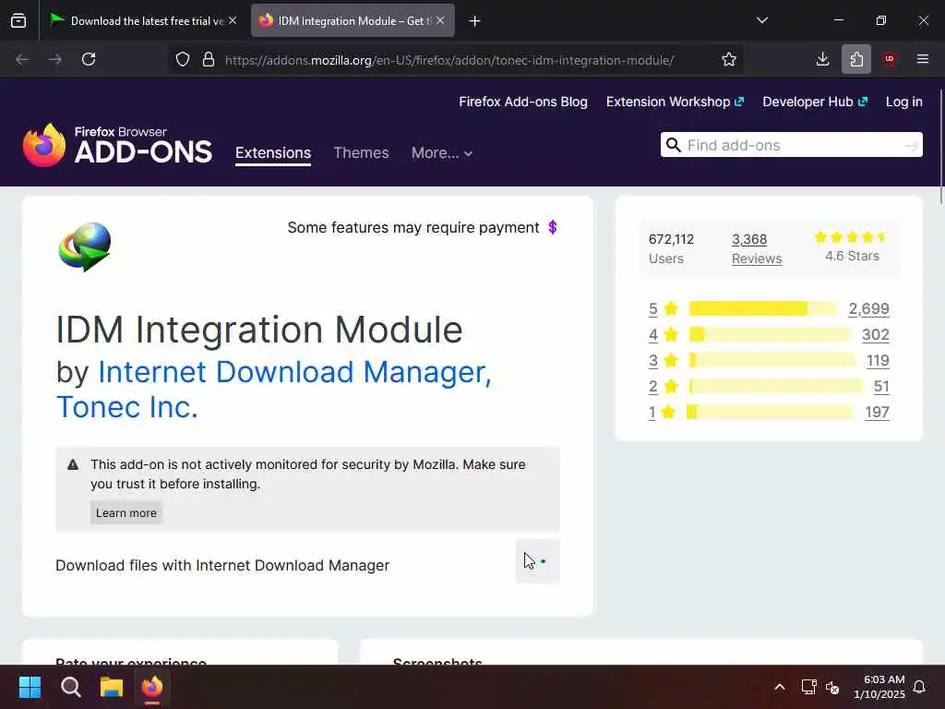Close the IDM Integration Module tab
This screenshot has width=945, height=709.
click(x=440, y=20)
